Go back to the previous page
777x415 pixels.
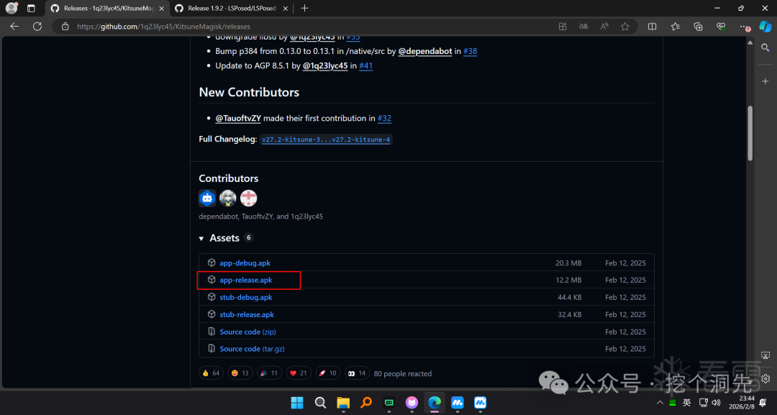14,26
